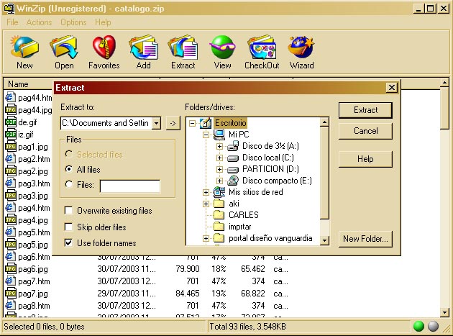Click the Help button in Extract dialog
453x336 pixels.
coord(365,159)
